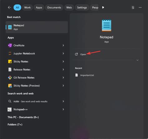Switch to the Settings filter tab
This screenshot has width=148, height=139.
pos(82,8)
